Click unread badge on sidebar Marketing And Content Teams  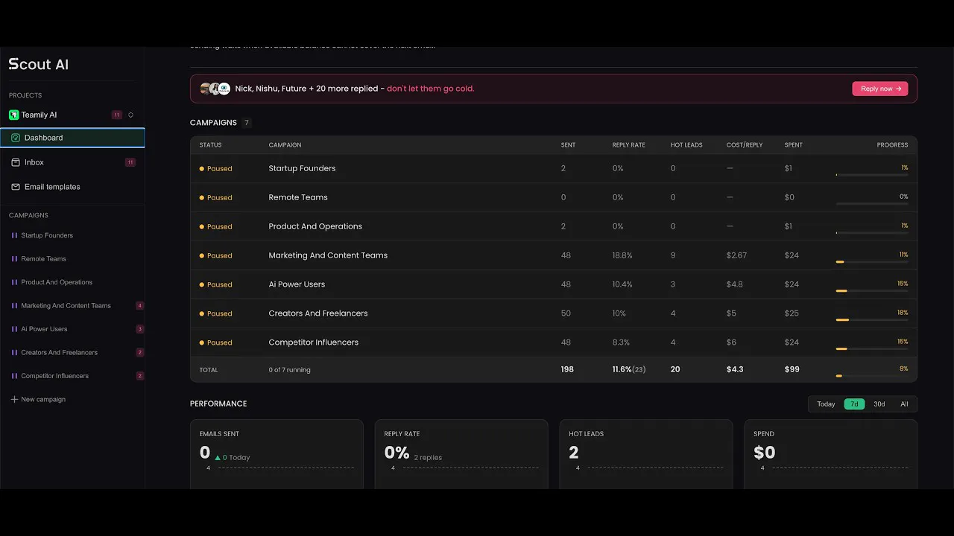(x=140, y=306)
